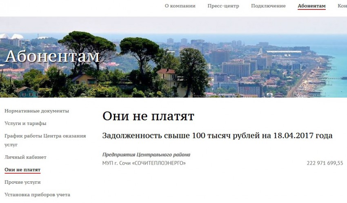Viewport: 347px width, 203px height.
Task: Select 'Подключение' in the top navigation
Action: tap(268, 6)
